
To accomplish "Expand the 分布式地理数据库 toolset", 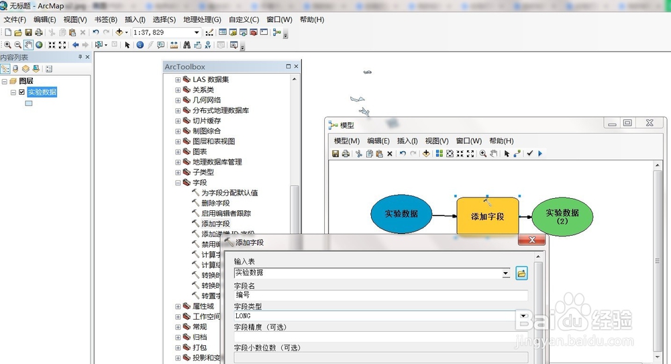I will coord(178,111).
